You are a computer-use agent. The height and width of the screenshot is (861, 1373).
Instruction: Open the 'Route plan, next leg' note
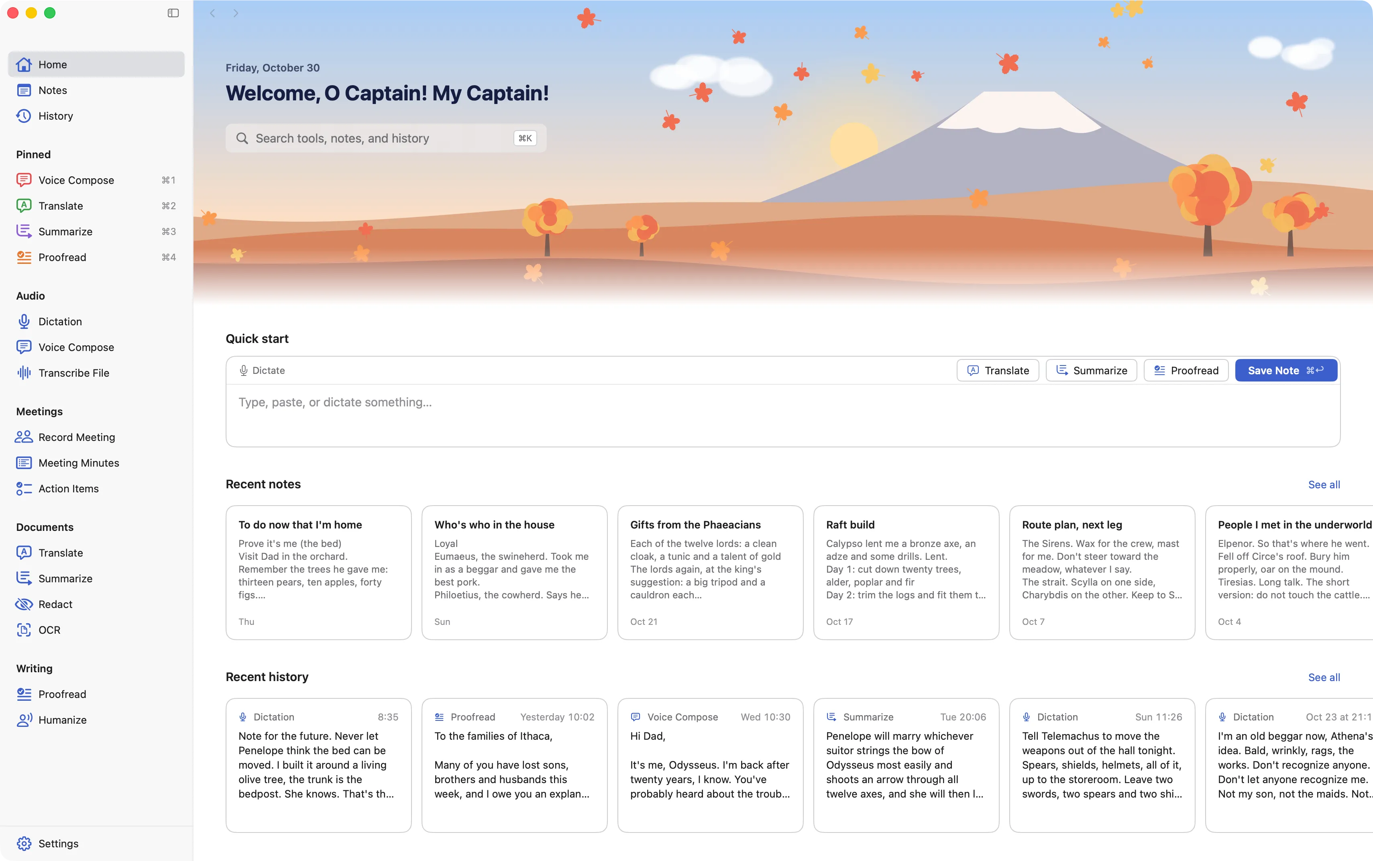point(1102,572)
